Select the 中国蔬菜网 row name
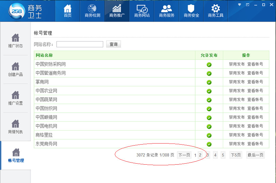 pyautogui.click(x=46, y=100)
